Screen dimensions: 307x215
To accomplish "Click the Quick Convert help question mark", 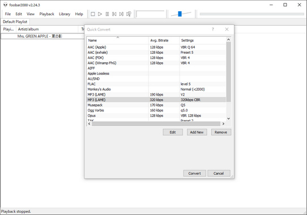I will click(x=213, y=29).
